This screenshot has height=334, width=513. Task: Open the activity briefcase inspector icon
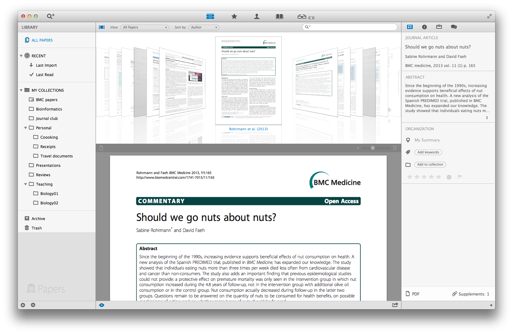(439, 27)
